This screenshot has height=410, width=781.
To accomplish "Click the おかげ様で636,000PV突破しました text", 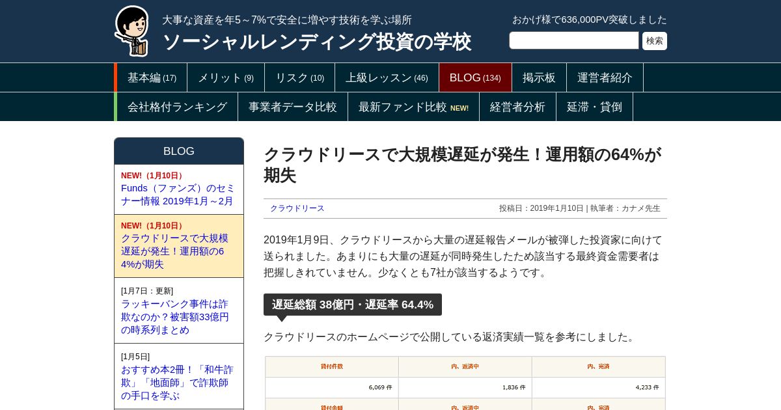I will click(x=590, y=20).
